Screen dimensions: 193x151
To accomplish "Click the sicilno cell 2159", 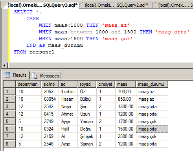I will (50, 136).
